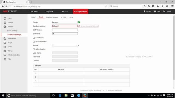The height and width of the screenshot is (98, 175).
Task: Click the browser address bar
Action: 58,6
